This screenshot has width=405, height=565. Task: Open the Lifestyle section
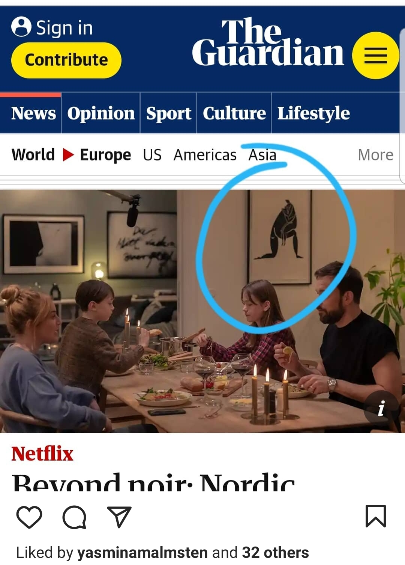(313, 113)
